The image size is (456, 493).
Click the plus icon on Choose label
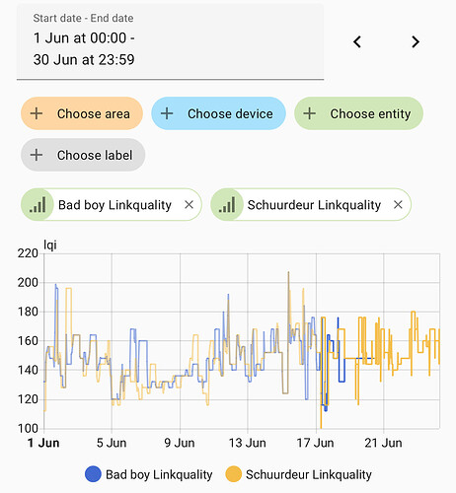pos(37,155)
